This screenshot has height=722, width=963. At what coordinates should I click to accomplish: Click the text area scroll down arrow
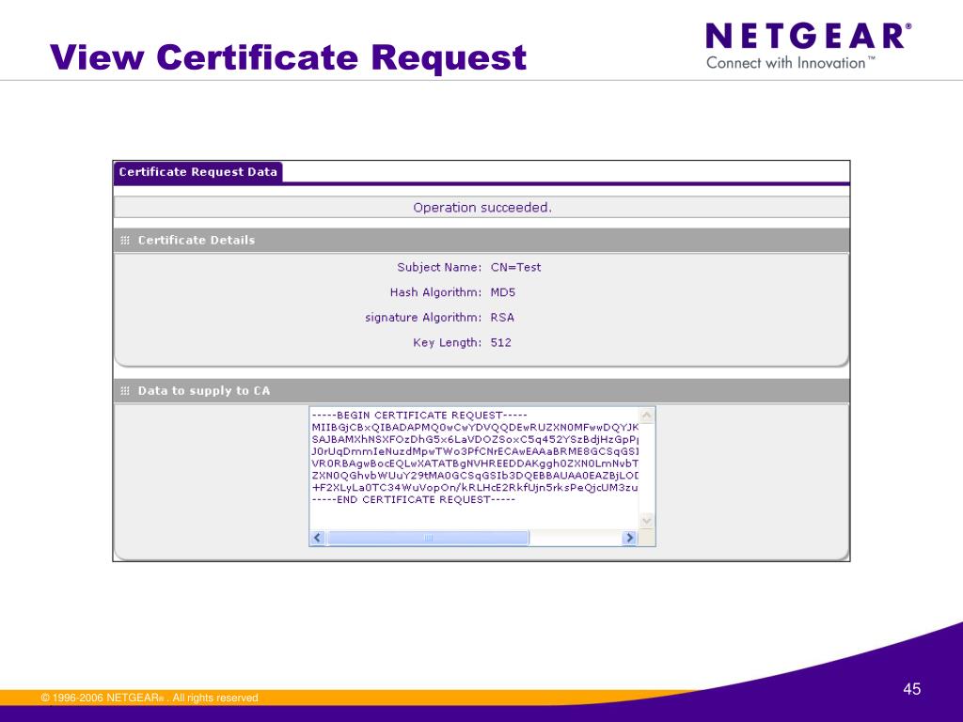pos(647,521)
